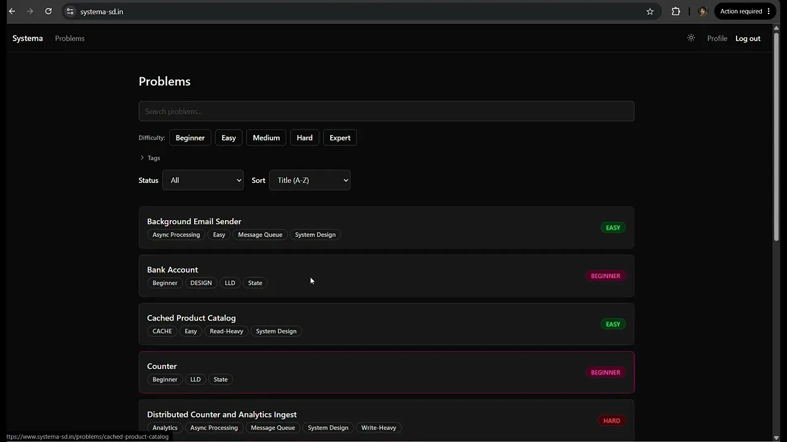
Task: Open the Cached Product Catalog problem
Action: pos(386,324)
